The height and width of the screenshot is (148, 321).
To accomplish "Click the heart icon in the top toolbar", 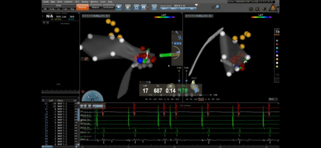I will 119,7.
